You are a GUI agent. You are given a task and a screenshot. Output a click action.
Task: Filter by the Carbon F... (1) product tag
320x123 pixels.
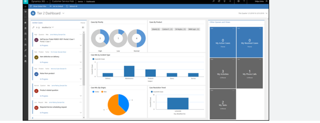click(167, 29)
